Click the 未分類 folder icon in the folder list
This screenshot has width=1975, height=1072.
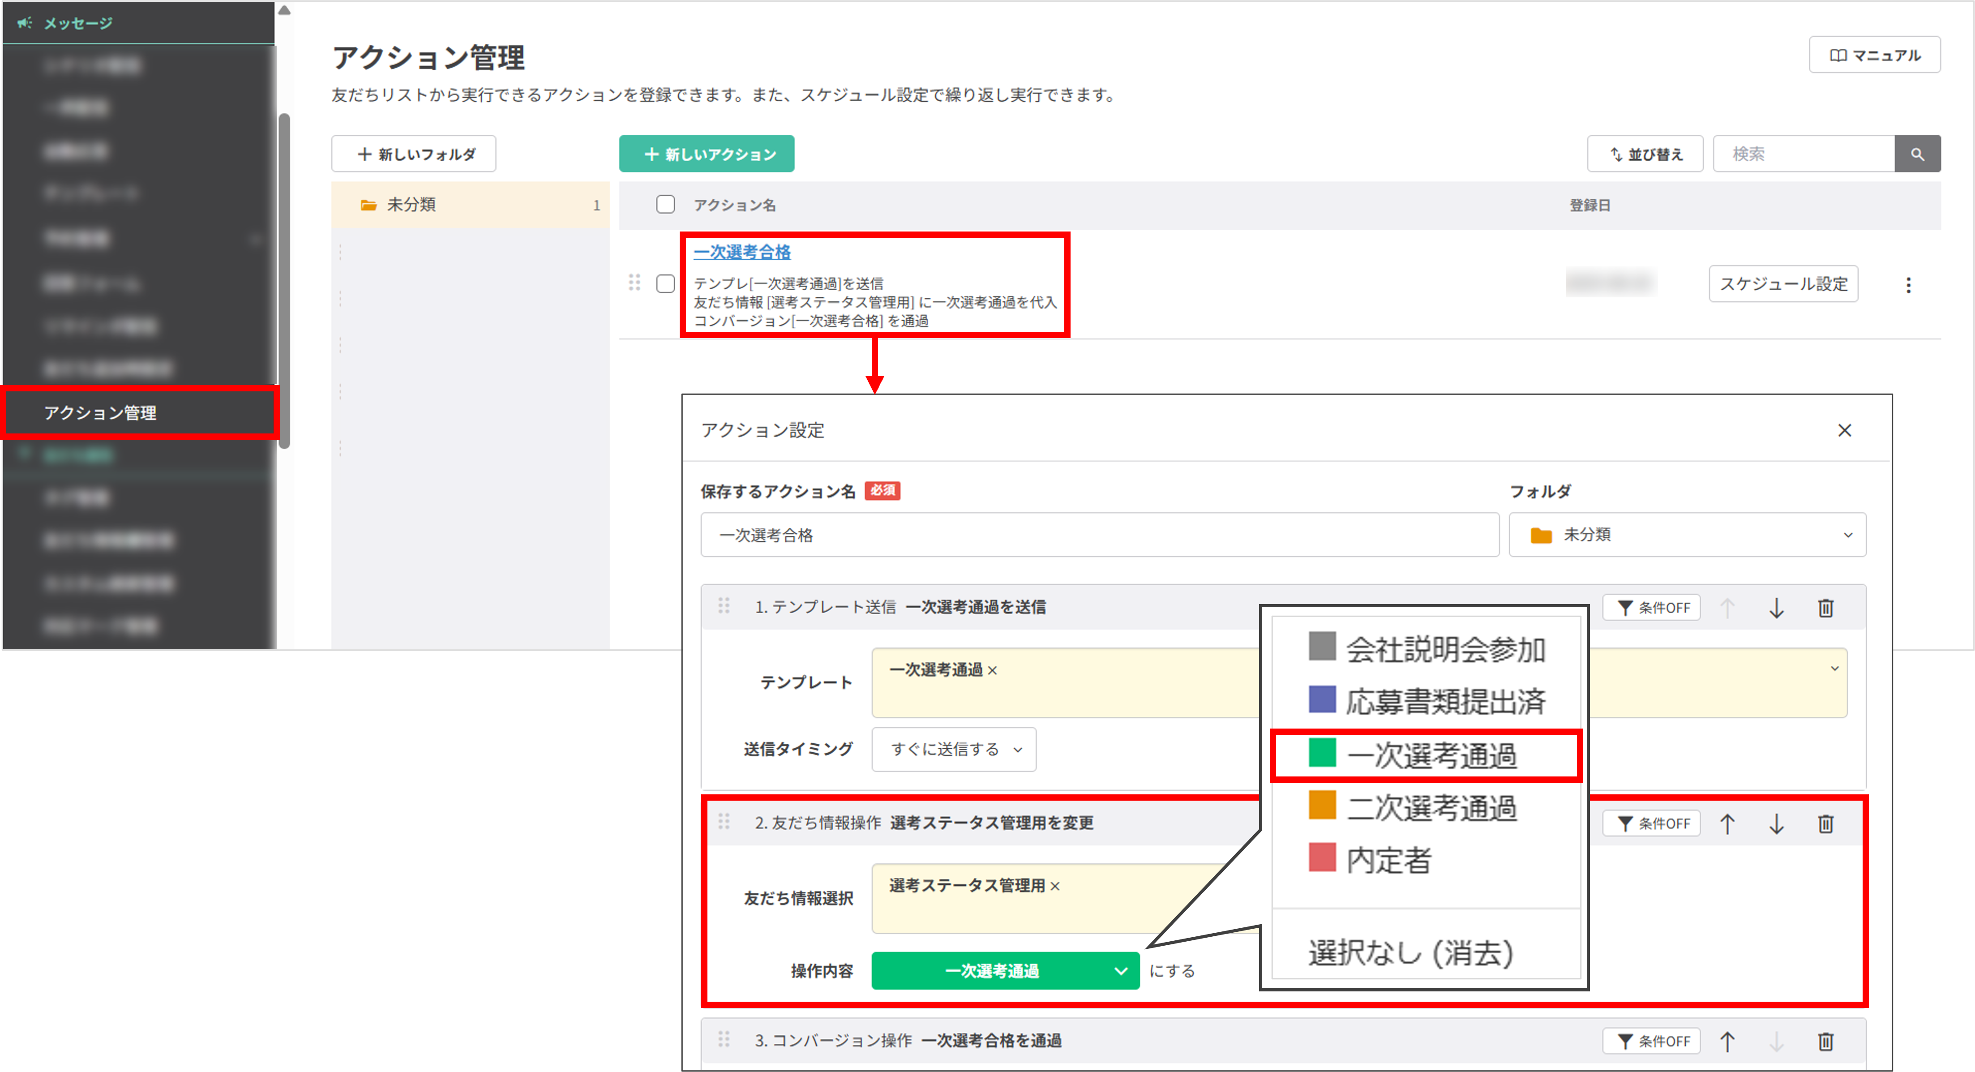[x=369, y=205]
